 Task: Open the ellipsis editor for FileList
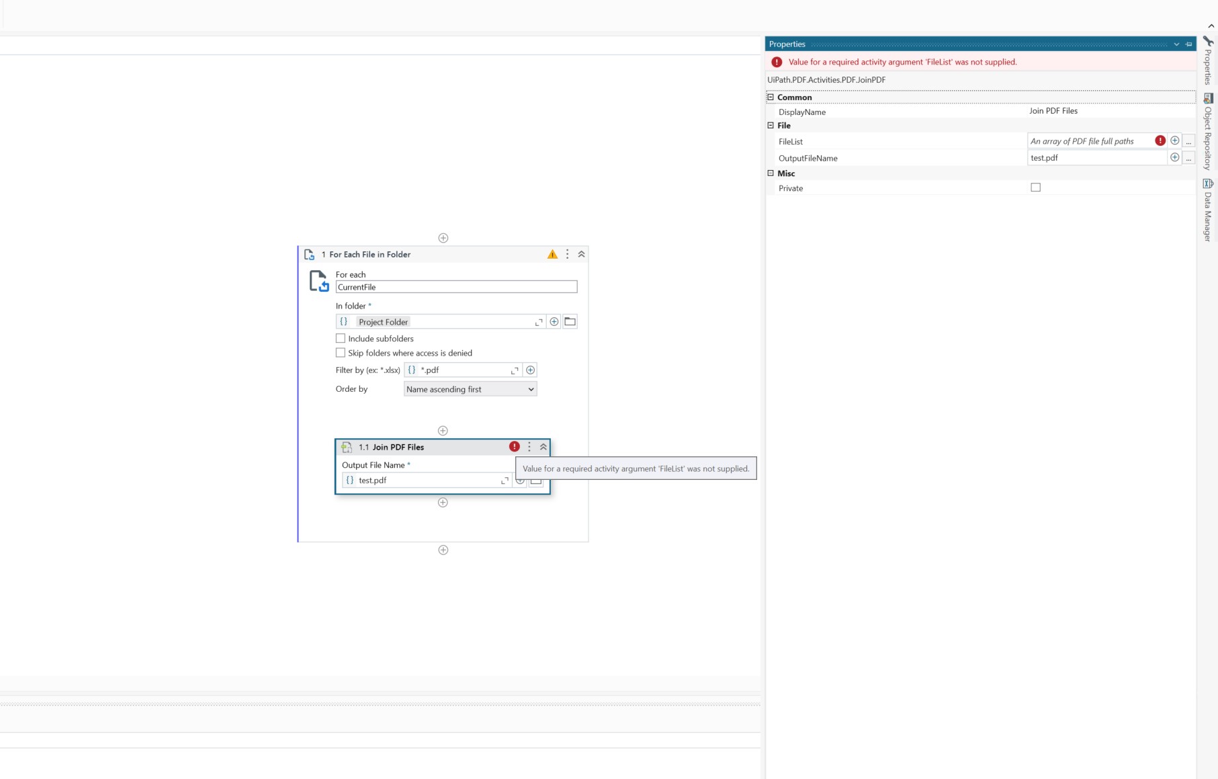point(1189,141)
